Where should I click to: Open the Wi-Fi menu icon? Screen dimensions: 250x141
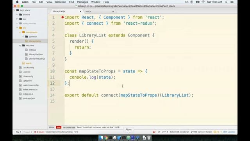pyautogui.click(x=203, y=2)
